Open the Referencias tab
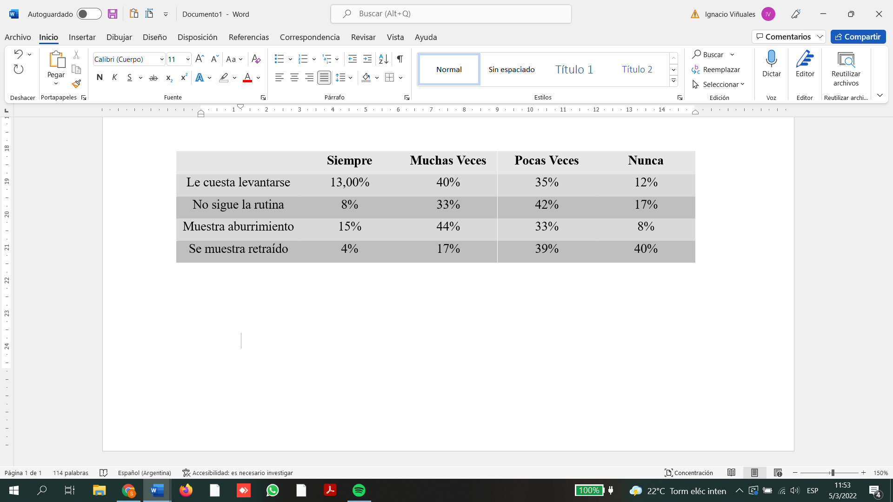Viewport: 893px width, 502px height. 249,37
